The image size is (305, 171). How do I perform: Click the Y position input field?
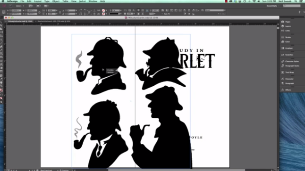click(x=16, y=14)
